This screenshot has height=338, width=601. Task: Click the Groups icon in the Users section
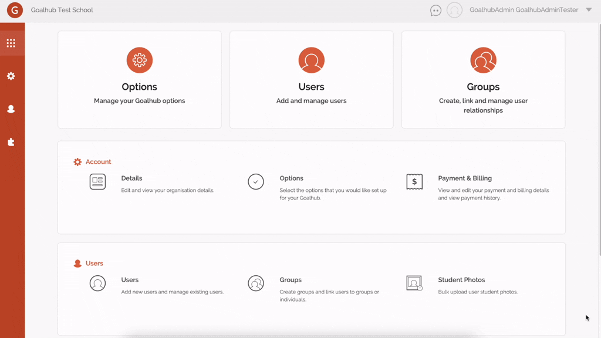(256, 283)
